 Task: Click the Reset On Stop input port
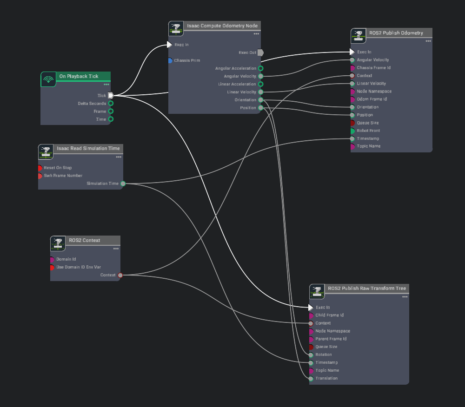(x=40, y=168)
